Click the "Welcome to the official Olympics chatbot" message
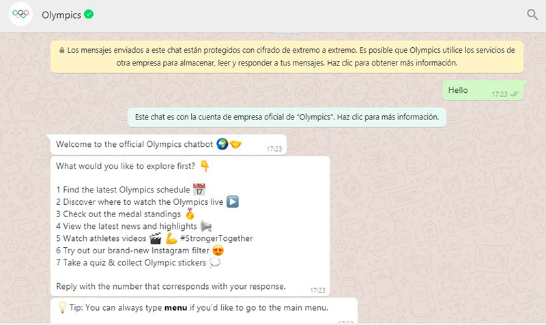 tap(169, 145)
